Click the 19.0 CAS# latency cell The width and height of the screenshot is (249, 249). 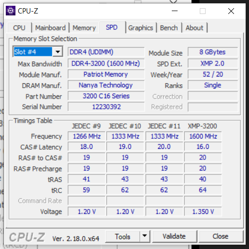coord(125,146)
